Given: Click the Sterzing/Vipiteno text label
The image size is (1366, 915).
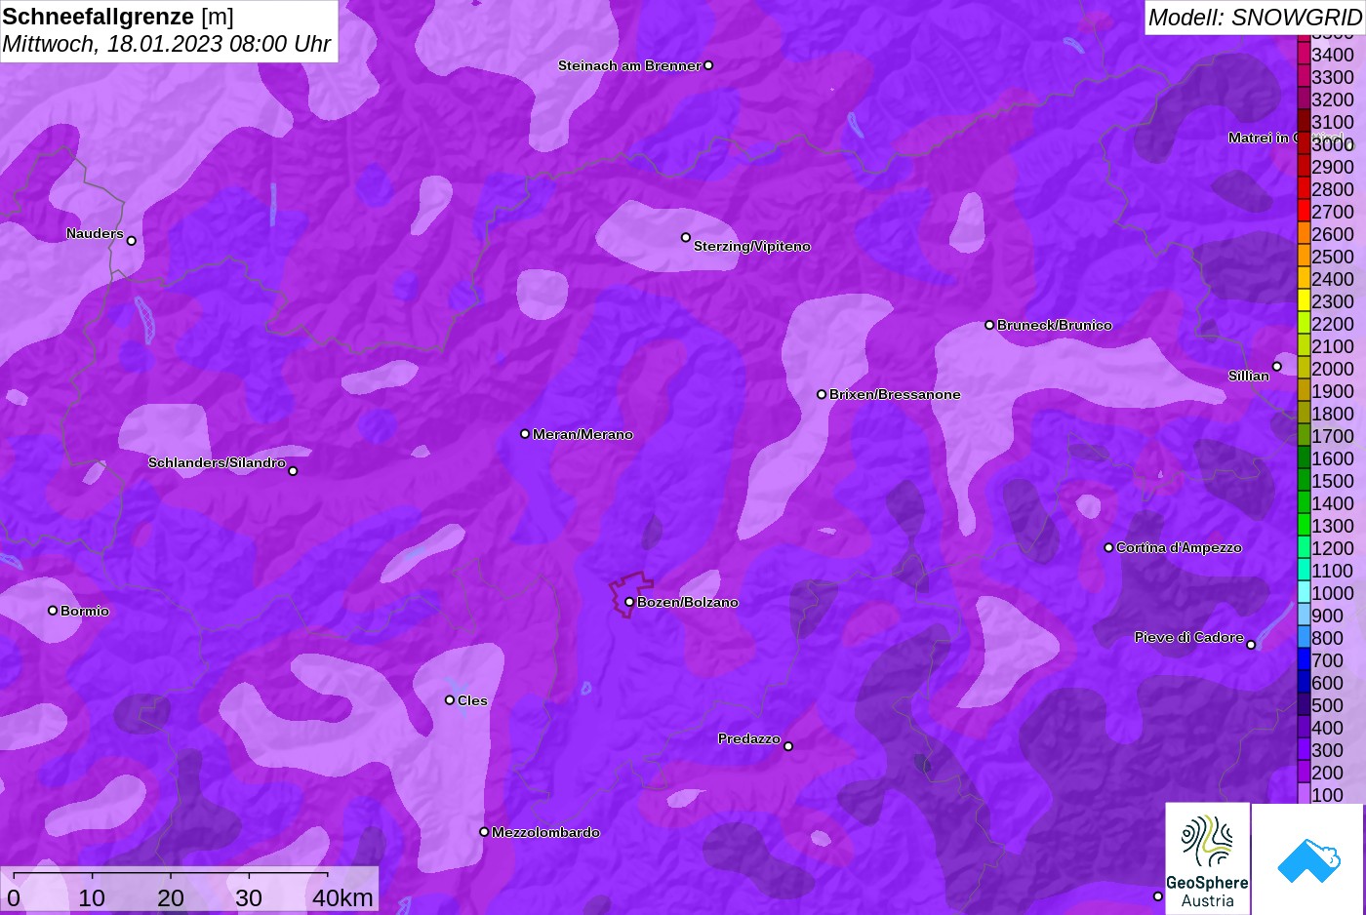Looking at the screenshot, I should point(752,246).
